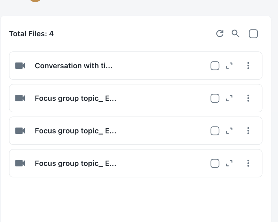The width and height of the screenshot is (278, 222).
Task: Tick checkbox of last Focus group file
Action: [x=215, y=163]
